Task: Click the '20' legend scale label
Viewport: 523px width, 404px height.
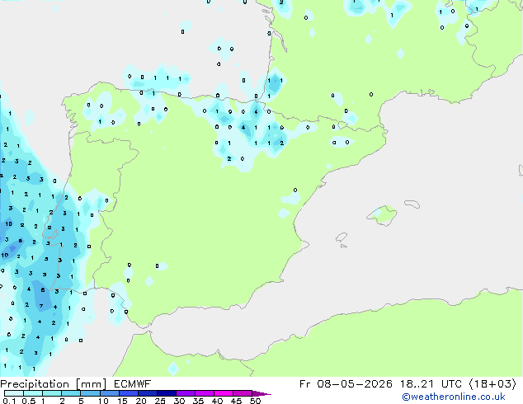Action: [141, 401]
